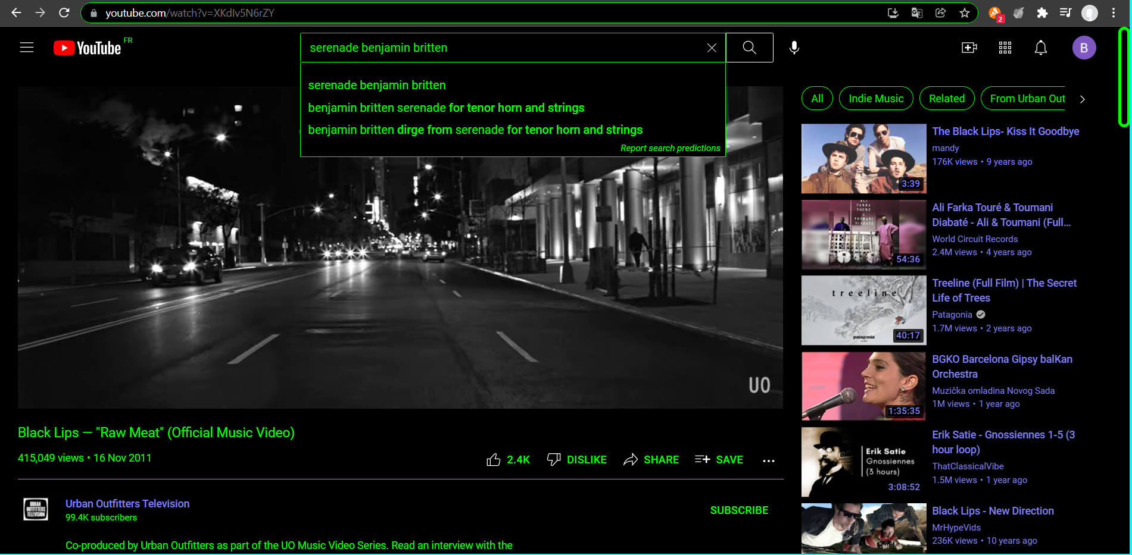
Task: Go back to the previous page
Action: pos(16,12)
